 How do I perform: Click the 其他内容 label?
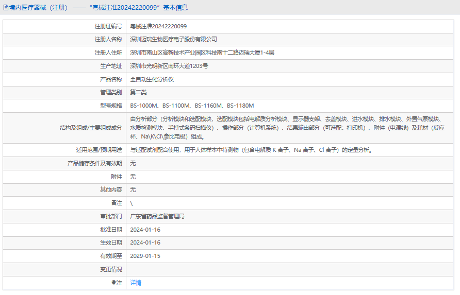pos(111,189)
